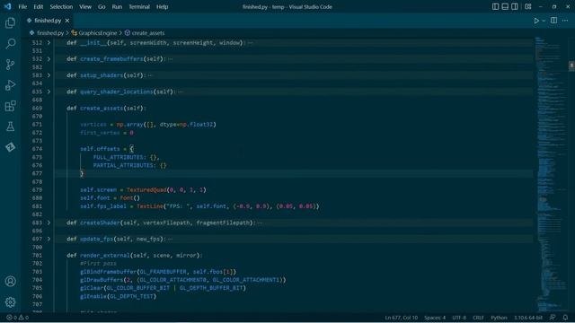Click the VS Code logo in title bar

(7, 6)
